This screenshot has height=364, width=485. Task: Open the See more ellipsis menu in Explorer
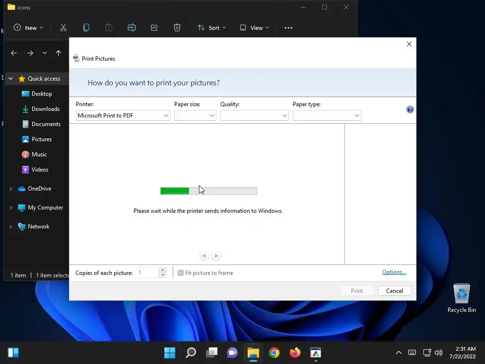pos(288,28)
